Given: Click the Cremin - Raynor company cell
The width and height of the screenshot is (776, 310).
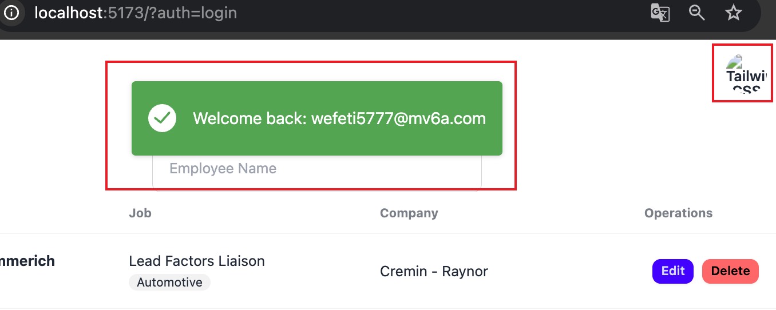Looking at the screenshot, I should point(434,271).
